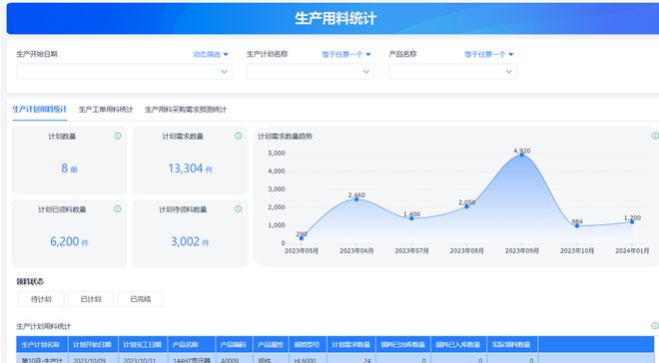Screen dimensions: 659x363
Task: Select the 待计划 status filter
Action: (x=41, y=299)
